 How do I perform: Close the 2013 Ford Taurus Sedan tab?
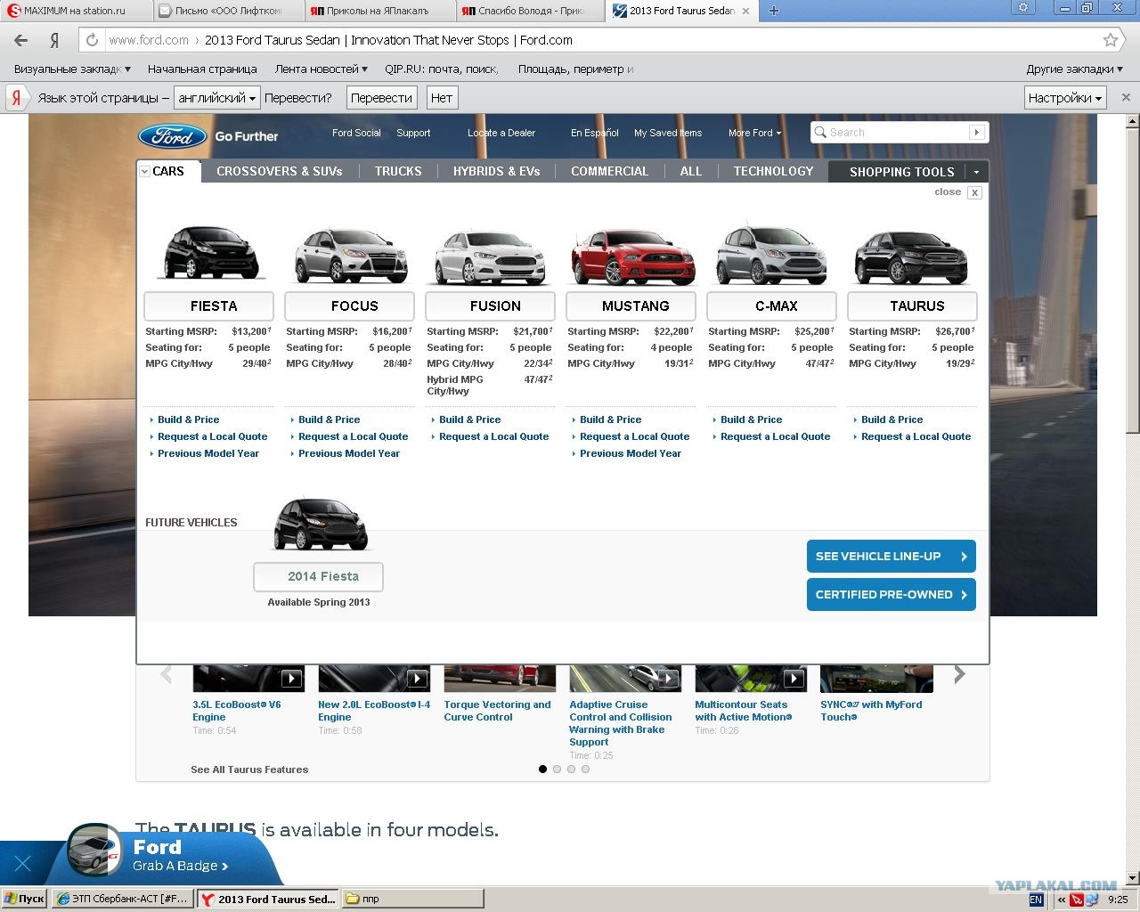click(x=746, y=11)
